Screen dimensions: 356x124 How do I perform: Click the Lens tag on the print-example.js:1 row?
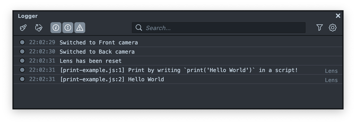click(x=331, y=71)
